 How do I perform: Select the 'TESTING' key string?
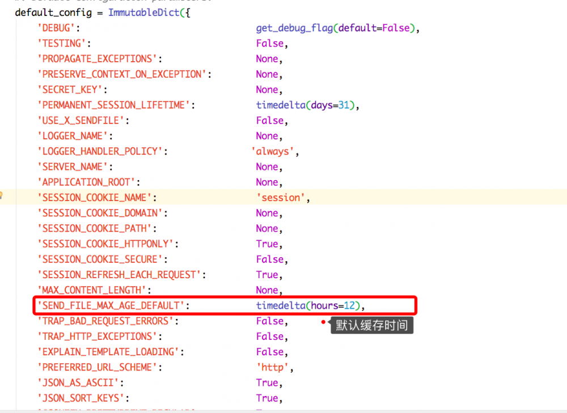(62, 44)
